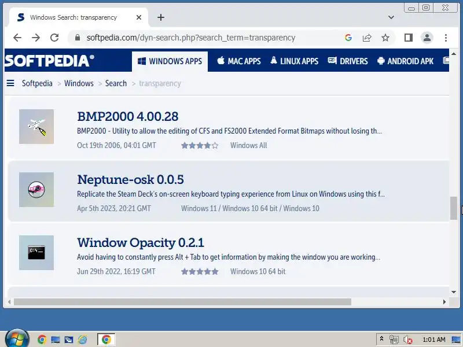
Task: Click horizontal scrollbar thumb
Action: coord(182,302)
